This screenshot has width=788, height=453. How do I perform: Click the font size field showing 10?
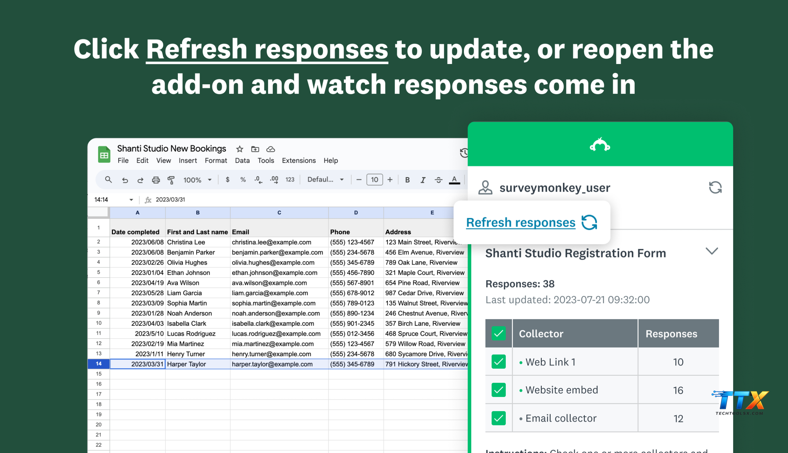tap(375, 179)
